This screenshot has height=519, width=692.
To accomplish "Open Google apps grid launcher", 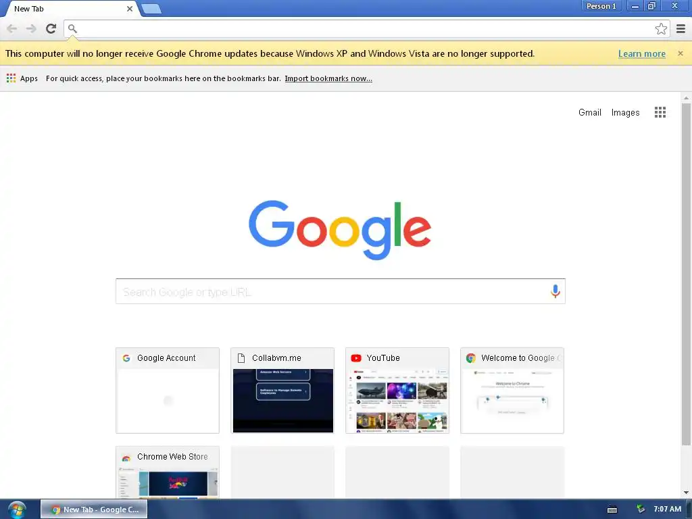I will (x=660, y=112).
